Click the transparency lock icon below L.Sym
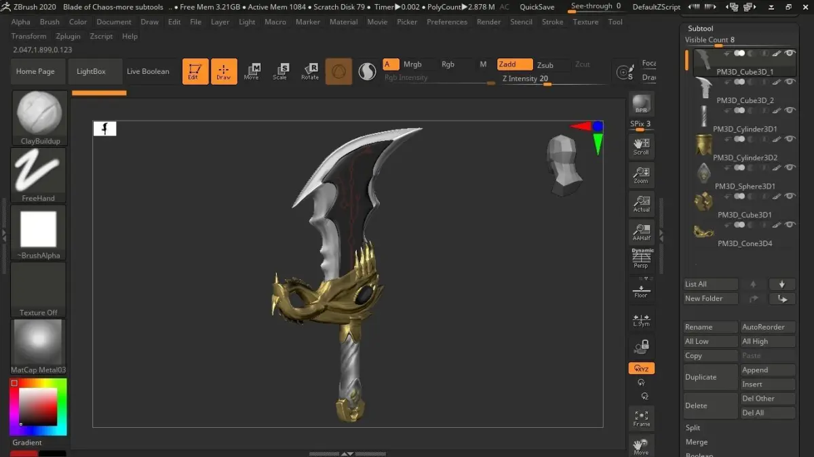Screen dimensions: 814x457 point(641,347)
